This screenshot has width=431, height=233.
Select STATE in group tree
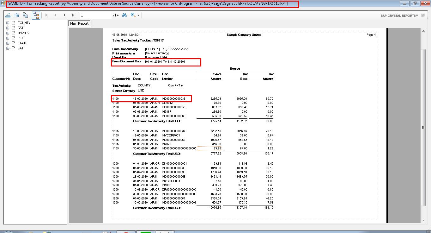pos(22,43)
